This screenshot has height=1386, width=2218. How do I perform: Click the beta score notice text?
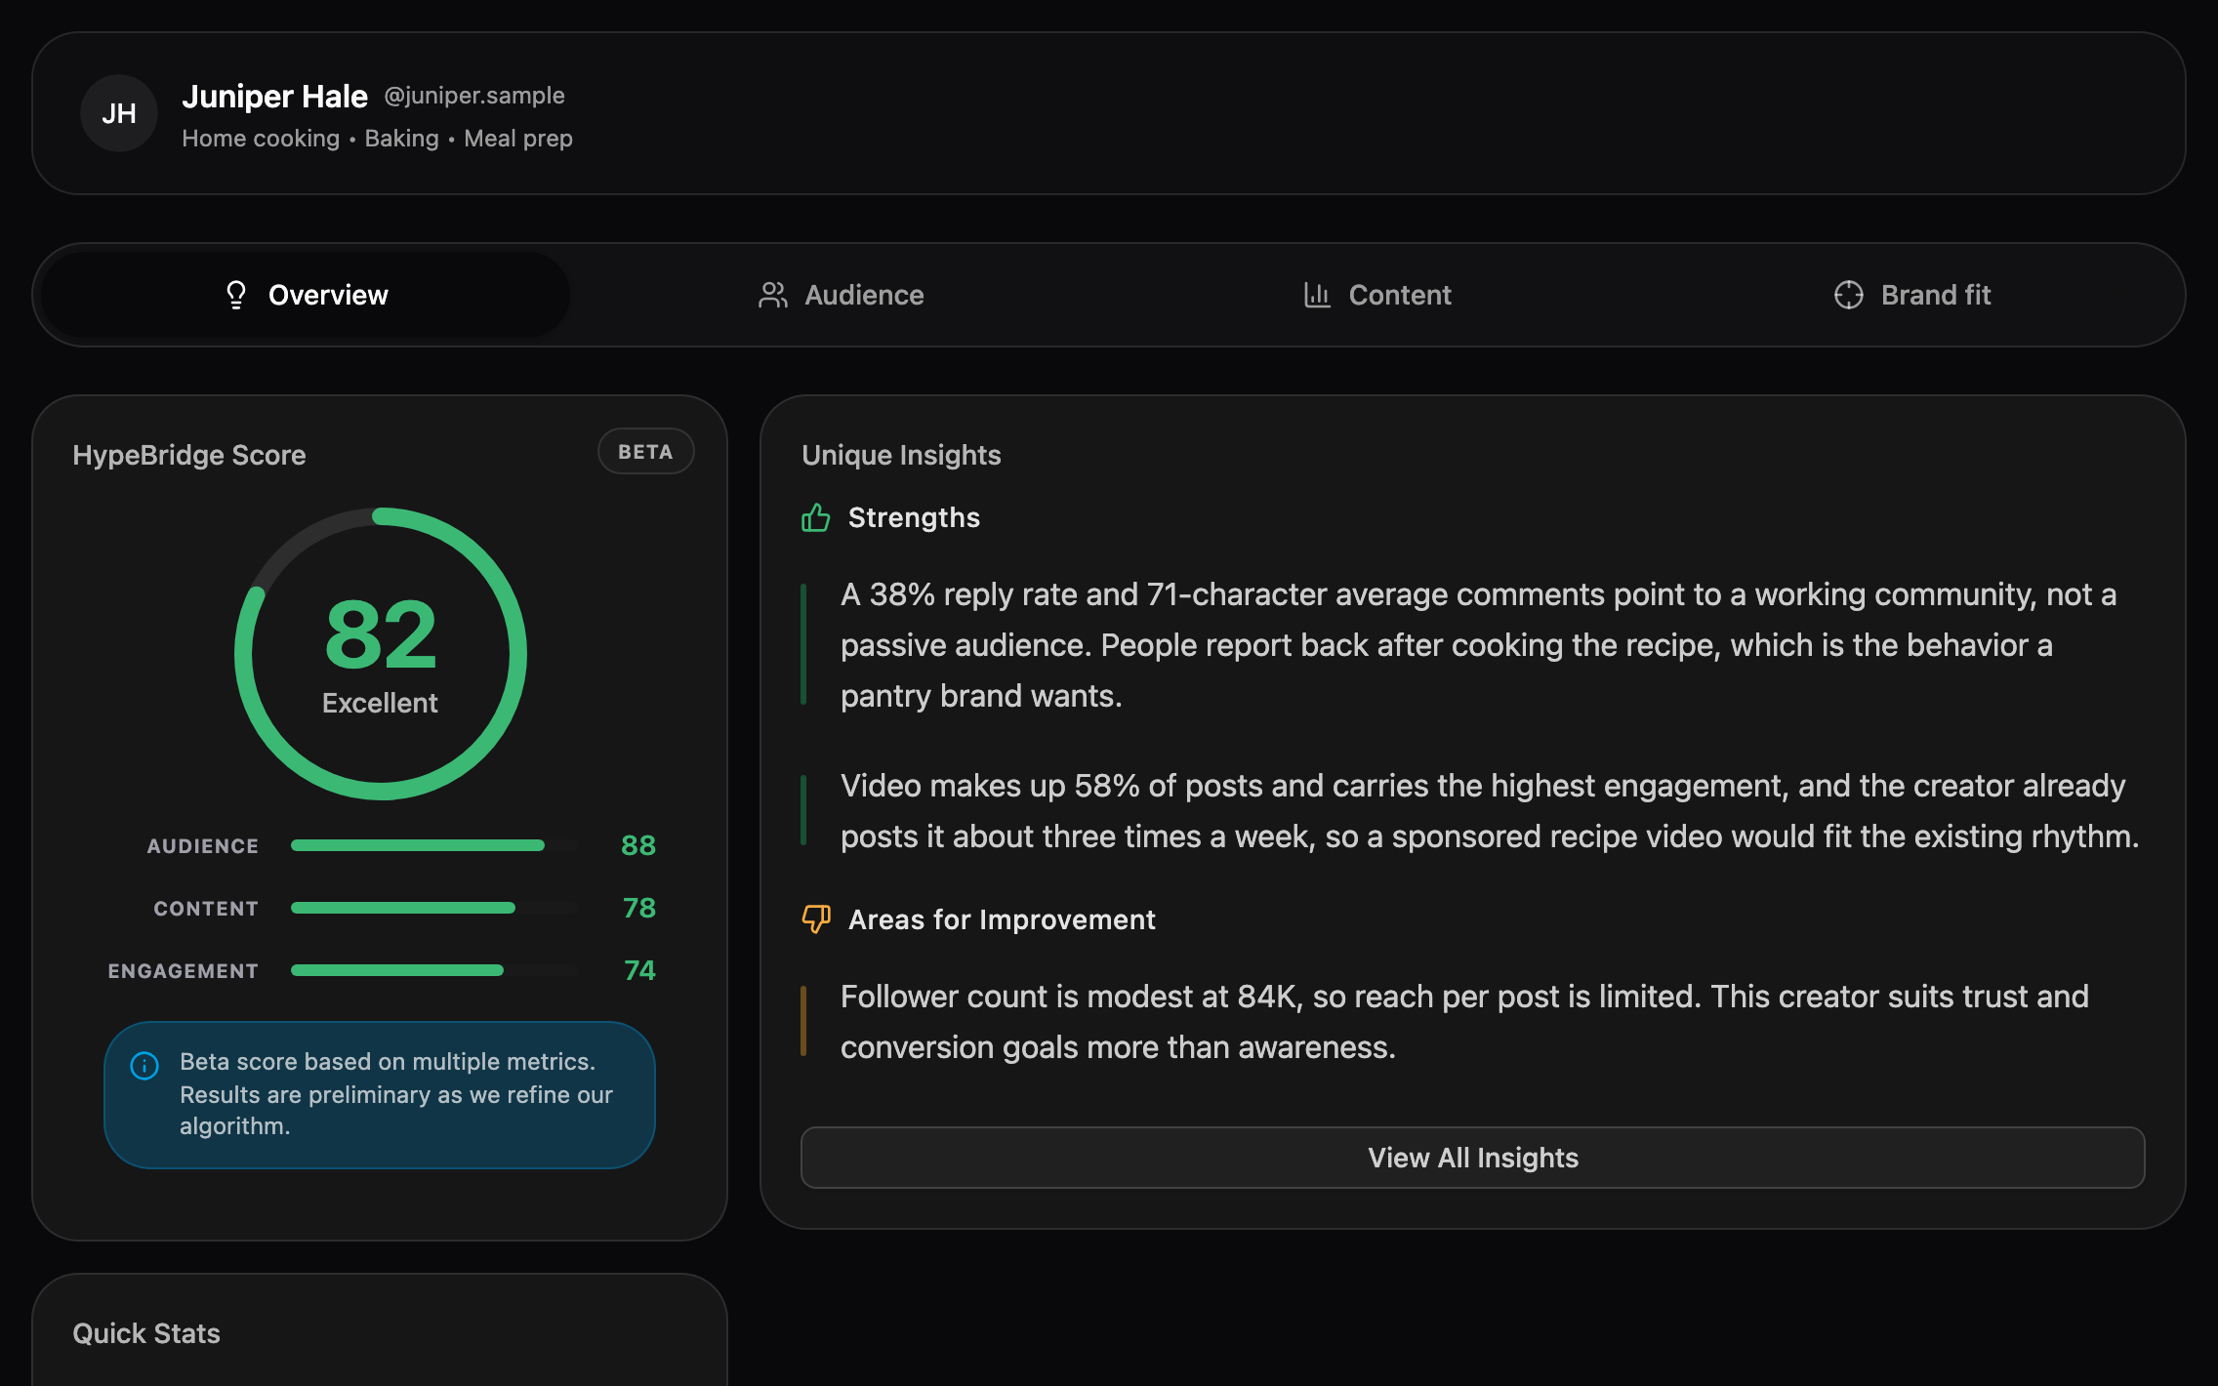coord(396,1094)
